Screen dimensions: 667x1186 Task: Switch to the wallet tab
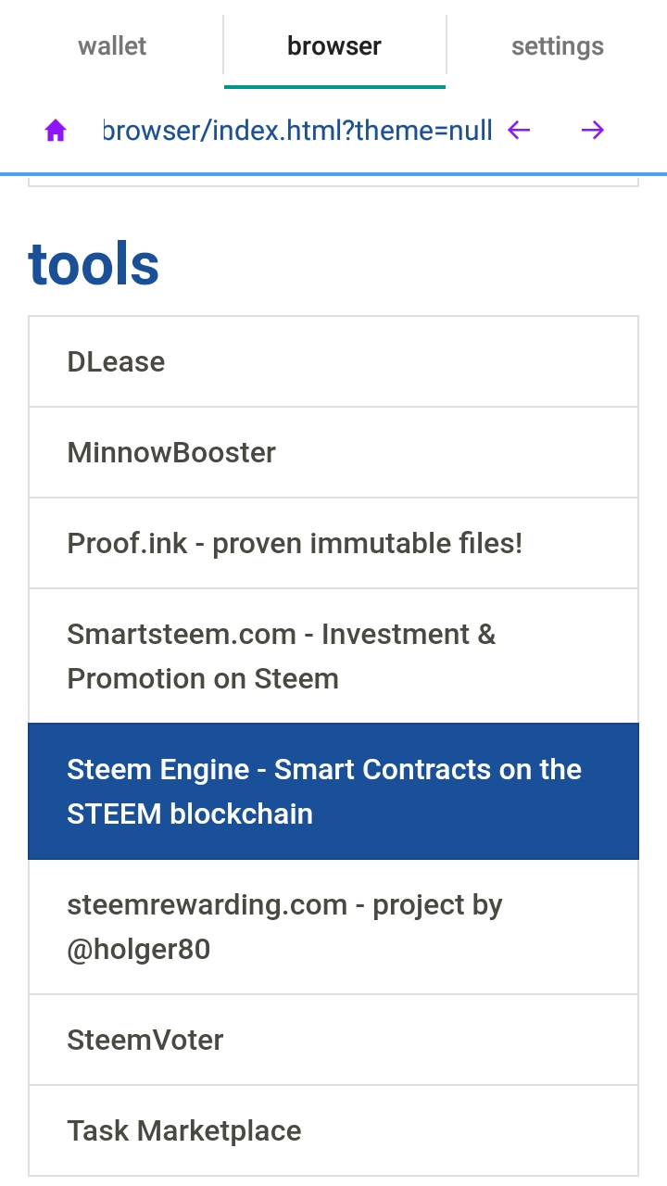tap(112, 45)
